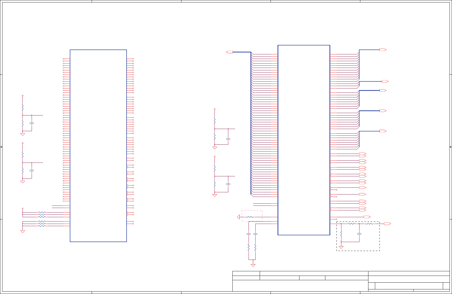
Task: Select the black dashed box outline
Action: [x=358, y=236]
